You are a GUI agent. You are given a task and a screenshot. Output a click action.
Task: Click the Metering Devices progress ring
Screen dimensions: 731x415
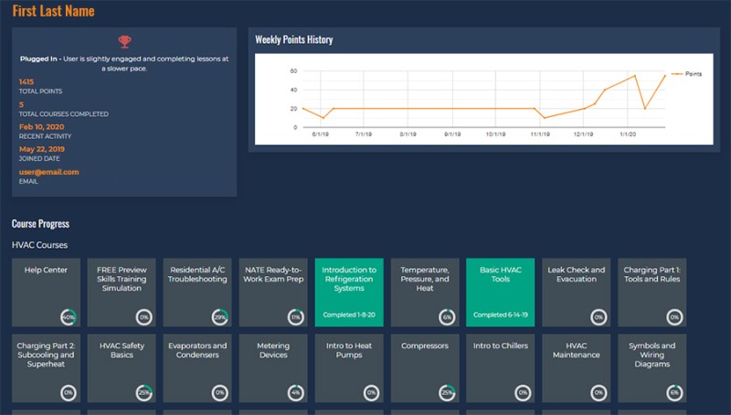[295, 392]
